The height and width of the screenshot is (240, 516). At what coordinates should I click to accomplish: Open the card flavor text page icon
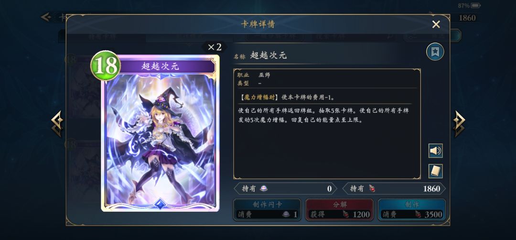point(435,171)
